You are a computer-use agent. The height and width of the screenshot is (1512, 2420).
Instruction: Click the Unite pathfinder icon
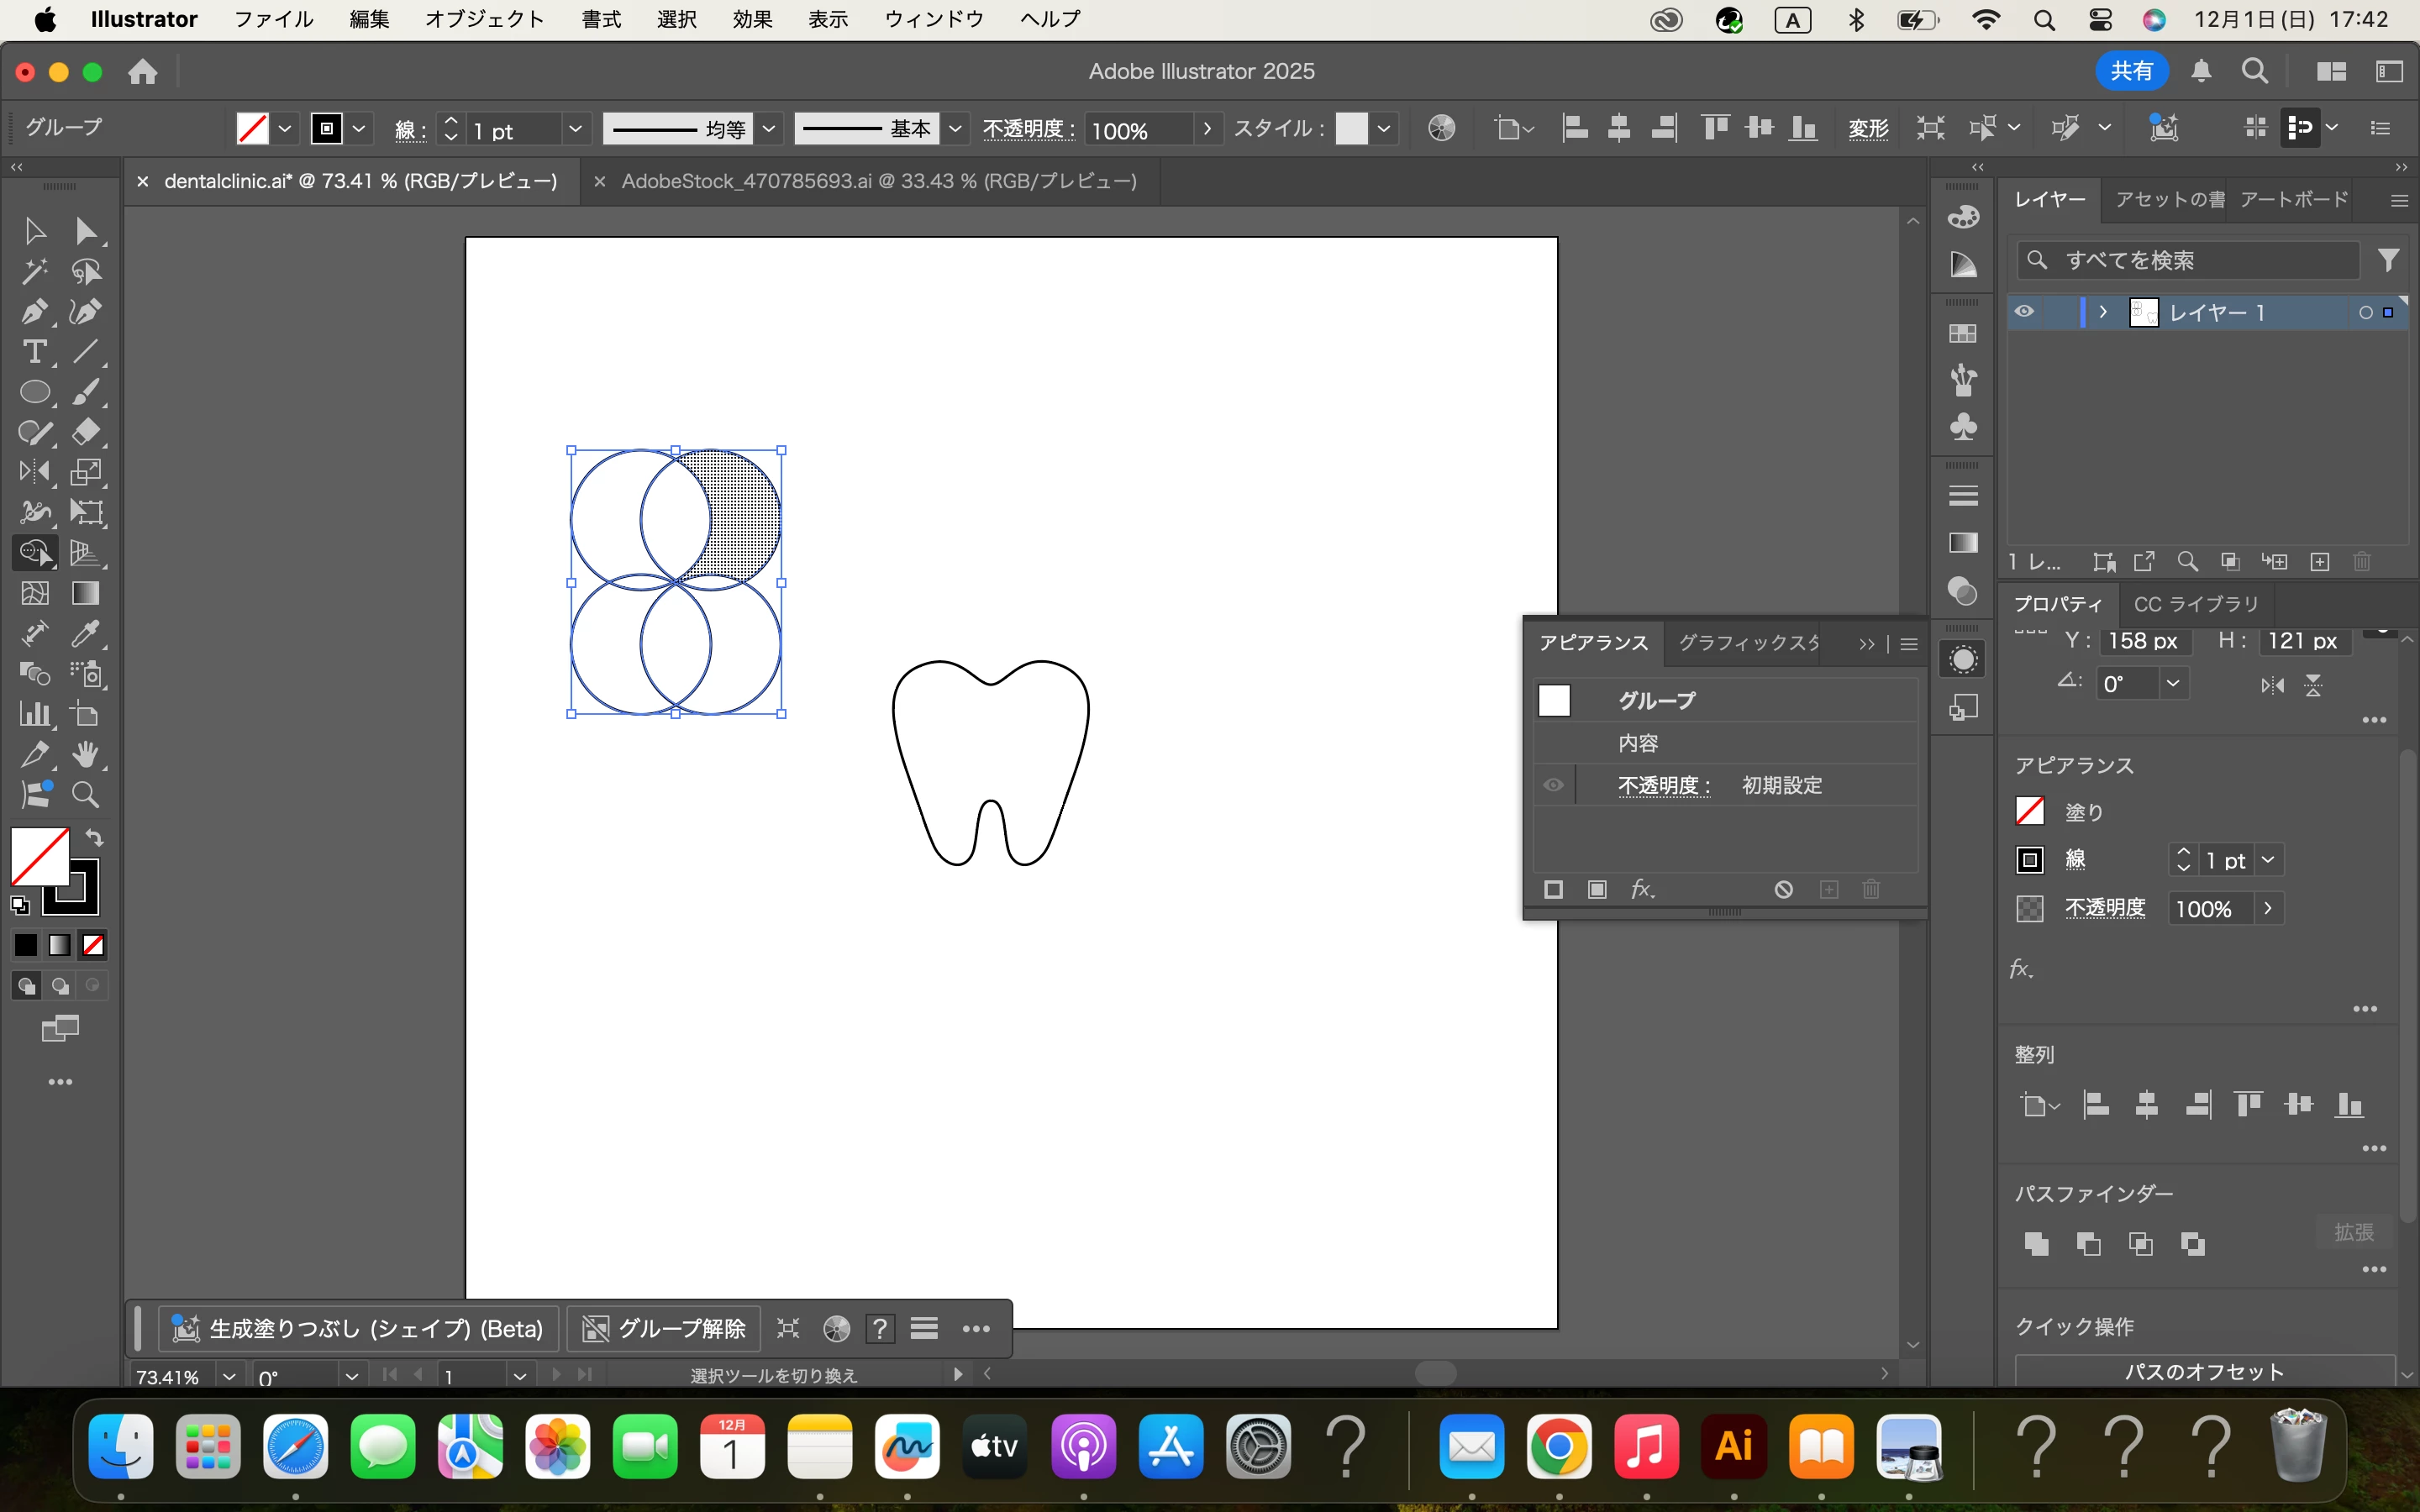point(2036,1244)
